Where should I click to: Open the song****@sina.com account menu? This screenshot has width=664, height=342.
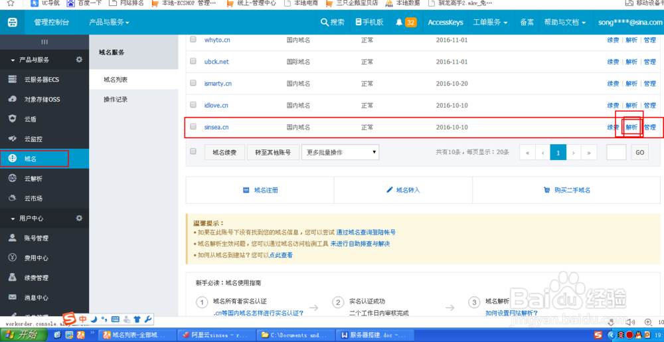click(631, 23)
